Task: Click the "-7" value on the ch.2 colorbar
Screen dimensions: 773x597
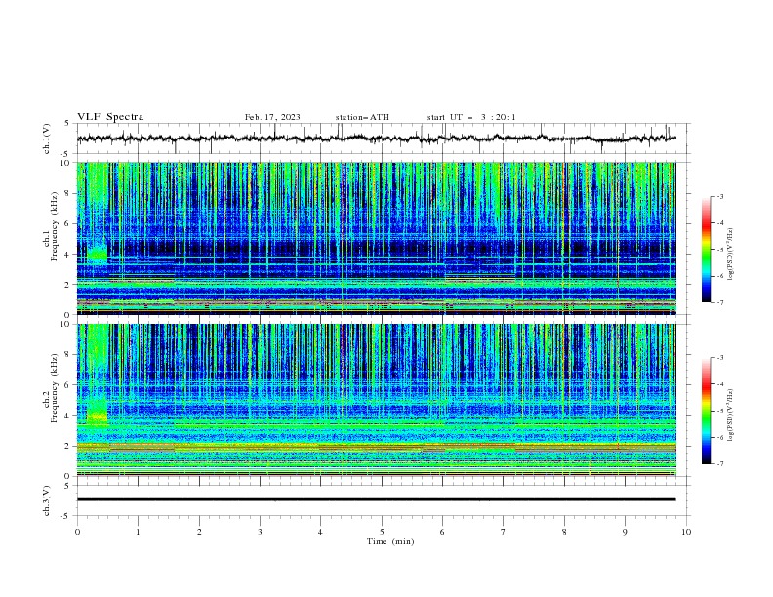Action: [x=719, y=464]
